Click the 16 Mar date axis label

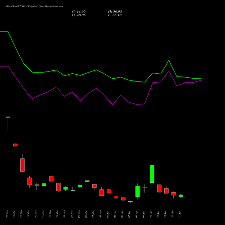tap(36, 214)
